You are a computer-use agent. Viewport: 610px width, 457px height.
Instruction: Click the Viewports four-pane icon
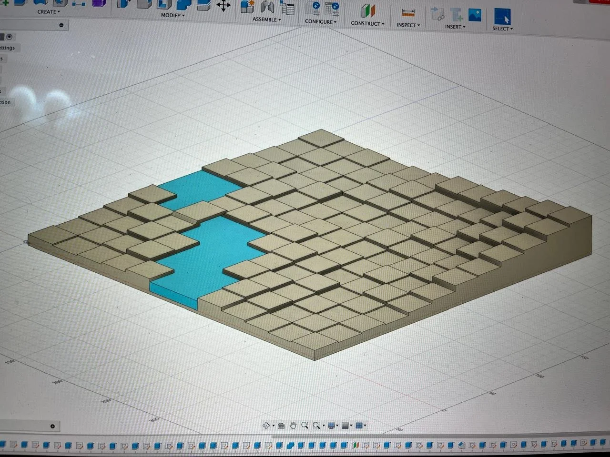pos(359,425)
